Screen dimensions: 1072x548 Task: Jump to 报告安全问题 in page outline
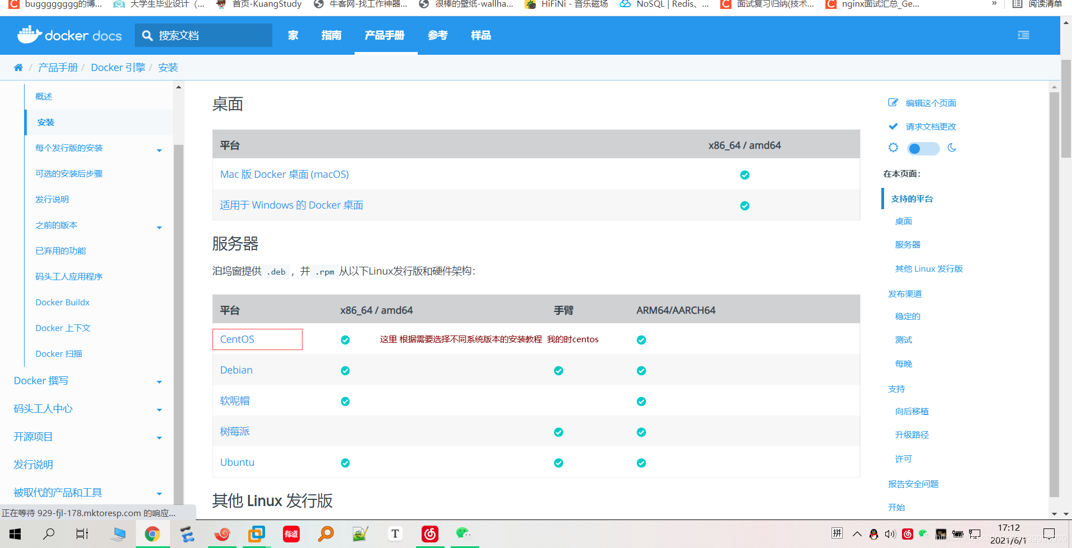coord(913,484)
